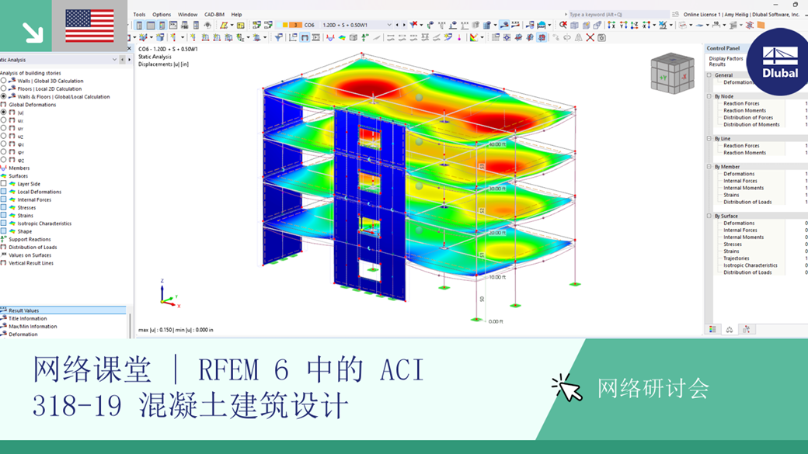The width and height of the screenshot is (808, 454).
Task: Click the filter icon at Control Panel bottom
Action: click(746, 329)
